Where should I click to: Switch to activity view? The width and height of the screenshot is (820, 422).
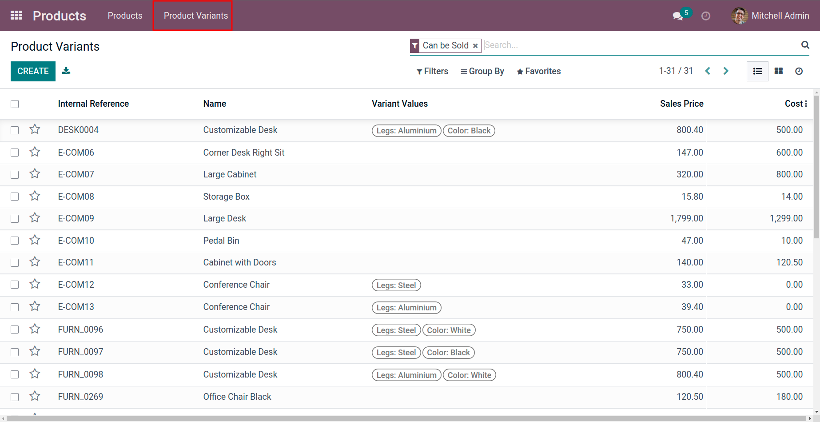coord(799,71)
